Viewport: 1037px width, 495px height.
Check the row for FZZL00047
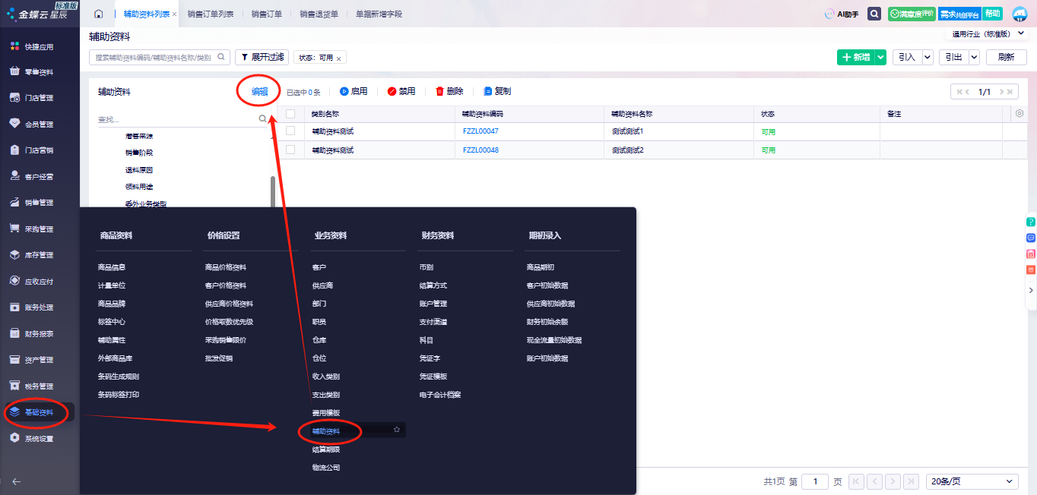[x=290, y=131]
